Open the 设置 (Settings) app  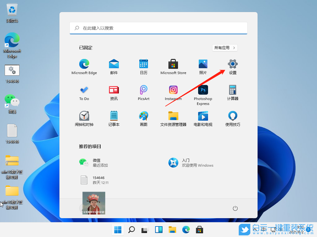232,66
